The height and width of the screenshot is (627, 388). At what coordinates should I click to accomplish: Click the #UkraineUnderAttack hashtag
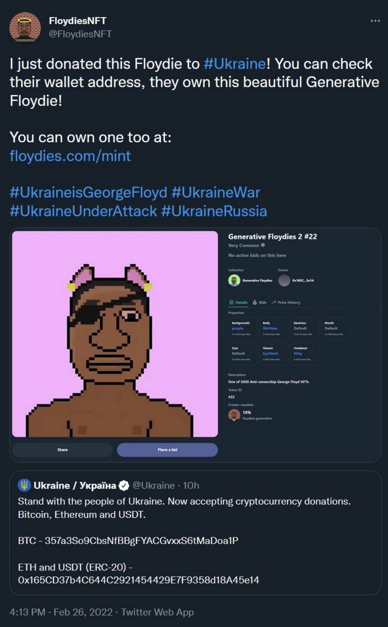pyautogui.click(x=83, y=211)
